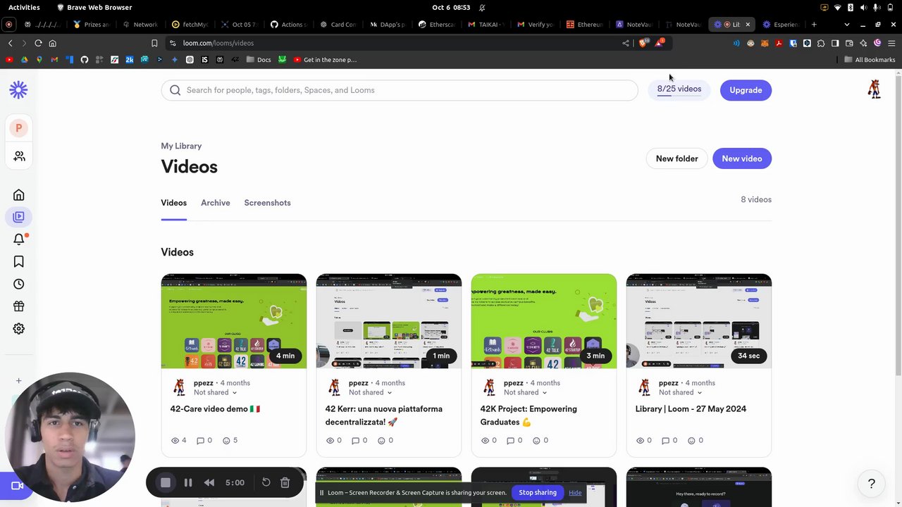Restart the recording with circular arrow
The height and width of the screenshot is (507, 902).
266,482
